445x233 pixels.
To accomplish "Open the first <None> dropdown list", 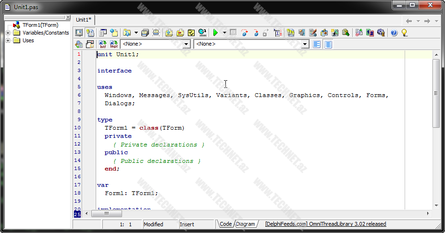I will [x=186, y=44].
